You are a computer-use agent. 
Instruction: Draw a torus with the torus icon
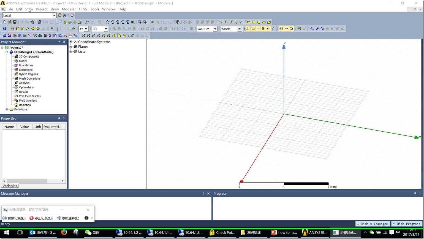[38, 29]
